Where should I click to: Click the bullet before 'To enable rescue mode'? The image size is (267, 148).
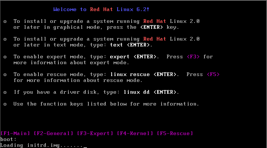pyautogui.click(x=5, y=75)
